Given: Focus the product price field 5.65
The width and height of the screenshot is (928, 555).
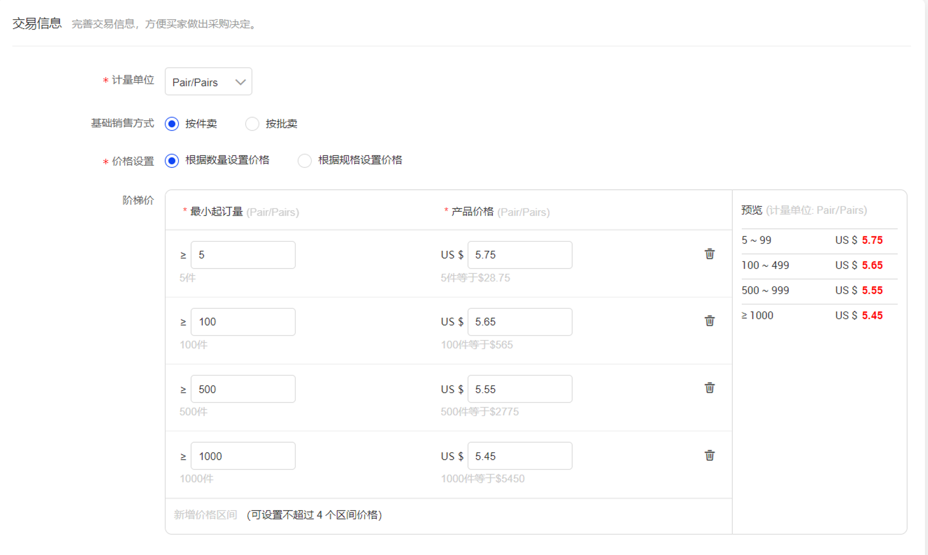Looking at the screenshot, I should tap(520, 322).
